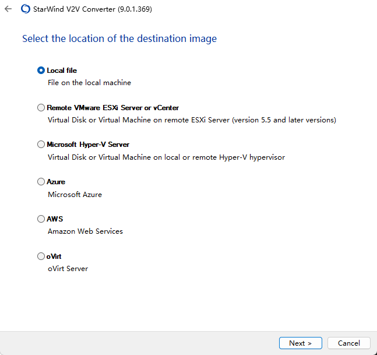Click the 'Microsoft Hyper-V Server' label text
This screenshot has width=377, height=355.
point(88,145)
